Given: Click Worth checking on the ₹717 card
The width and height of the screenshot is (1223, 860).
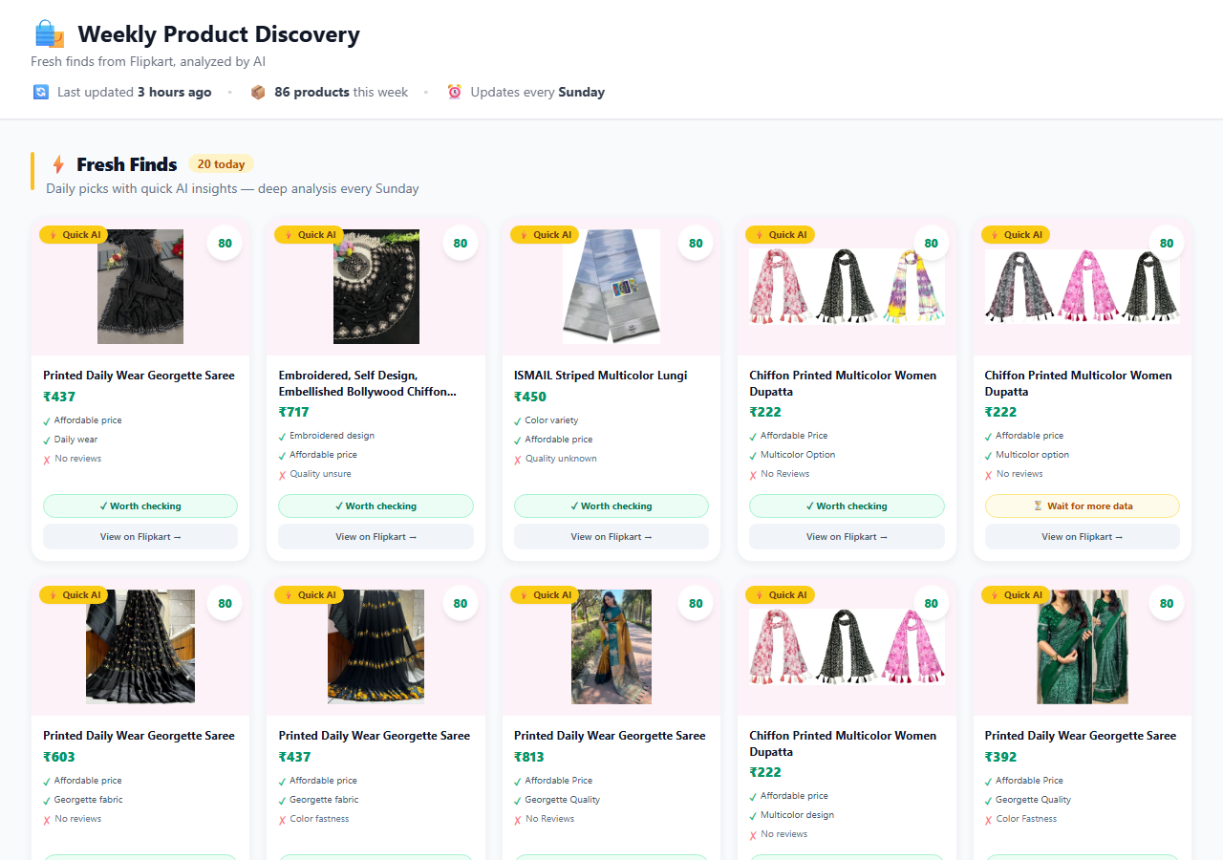Looking at the screenshot, I should (375, 505).
